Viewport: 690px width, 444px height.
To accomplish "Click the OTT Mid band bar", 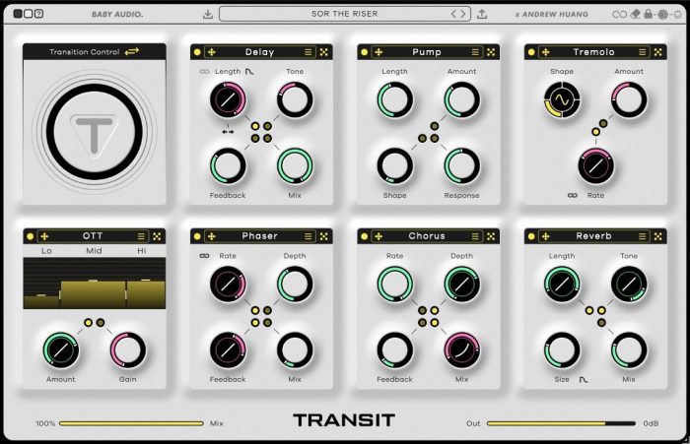I will (x=93, y=294).
